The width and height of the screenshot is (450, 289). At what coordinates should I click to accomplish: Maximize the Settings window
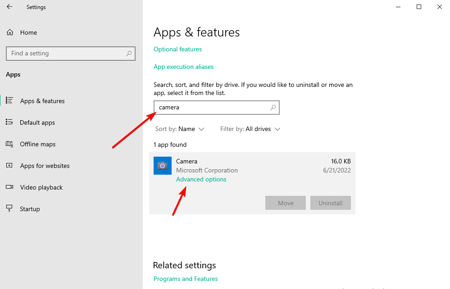(419, 7)
